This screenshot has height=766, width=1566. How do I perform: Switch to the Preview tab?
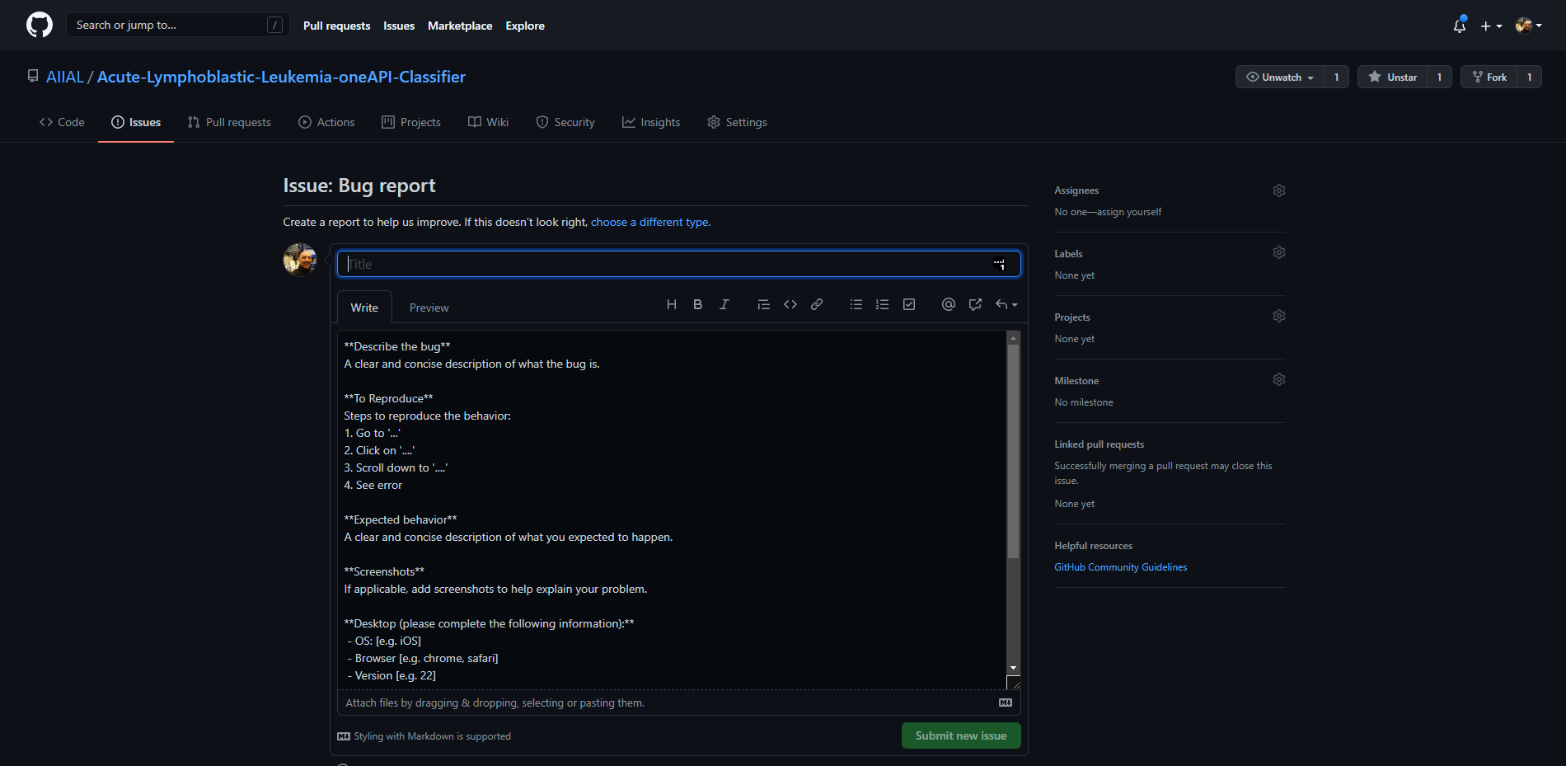click(x=429, y=308)
